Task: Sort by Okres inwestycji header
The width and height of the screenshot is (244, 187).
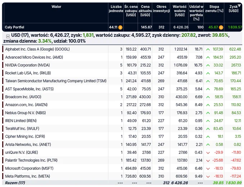Action: (x=161, y=9)
